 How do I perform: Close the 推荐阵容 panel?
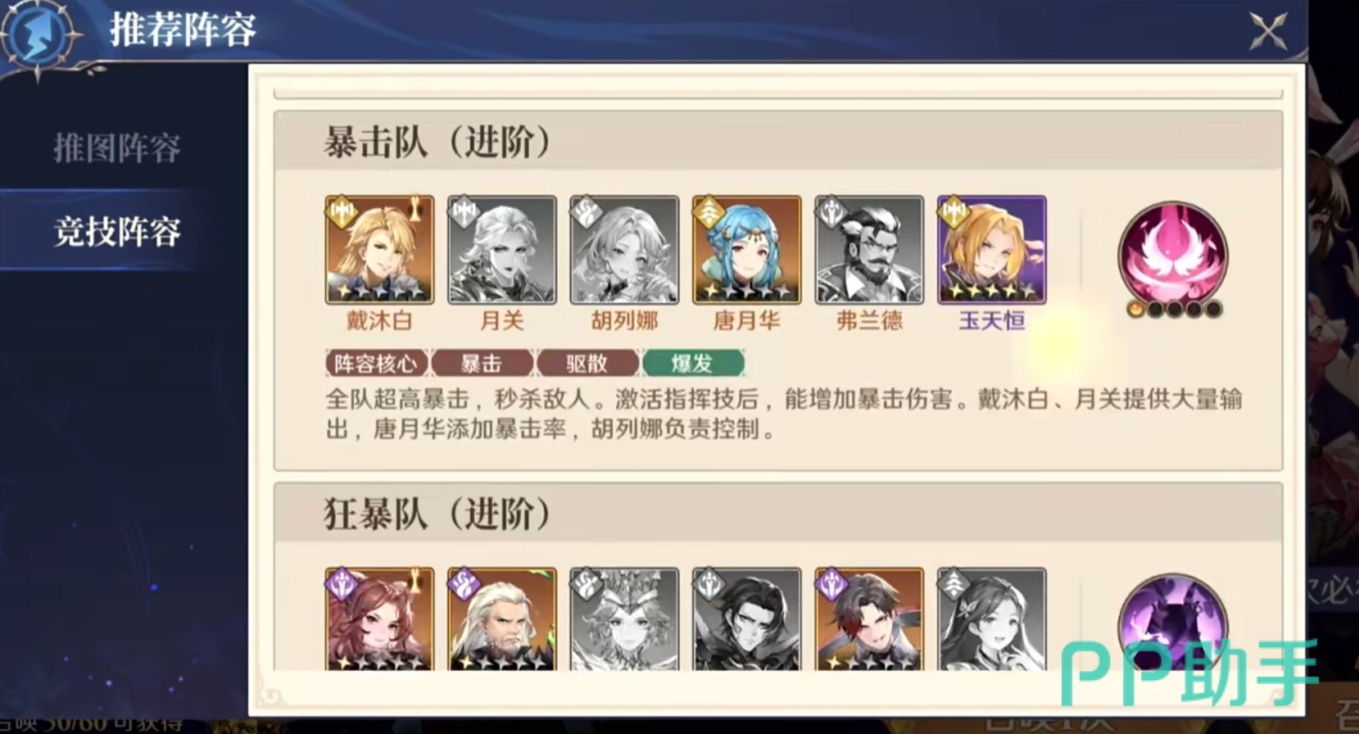1267,32
